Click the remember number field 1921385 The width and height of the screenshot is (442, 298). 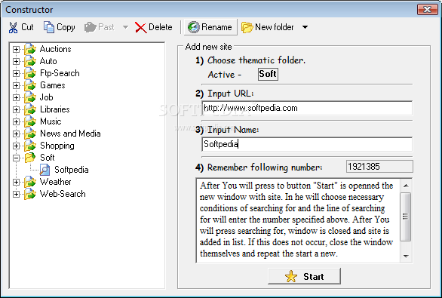379,166
